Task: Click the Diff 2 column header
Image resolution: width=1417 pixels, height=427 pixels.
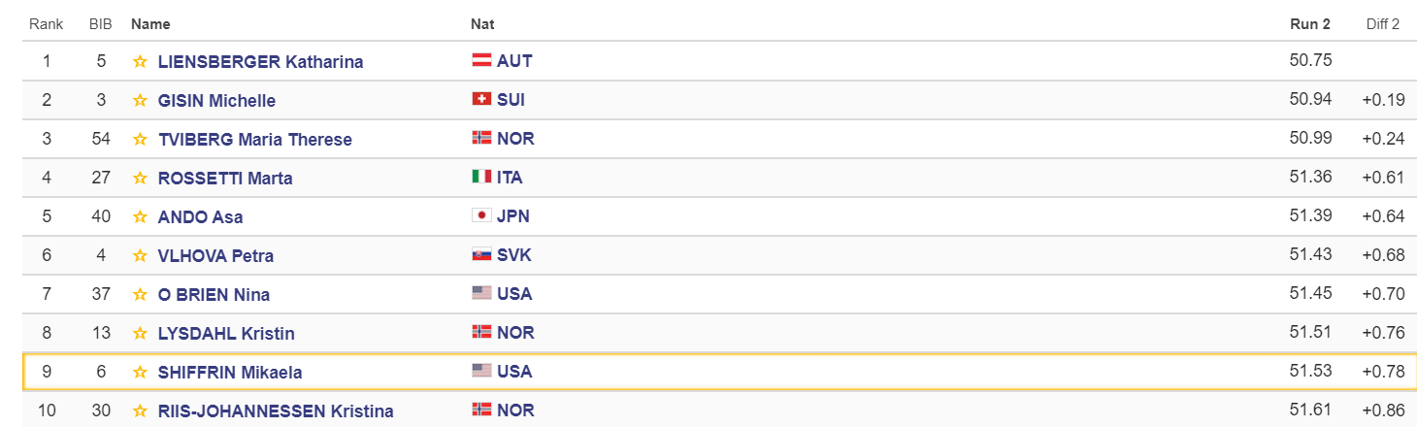Action: [x=1383, y=24]
